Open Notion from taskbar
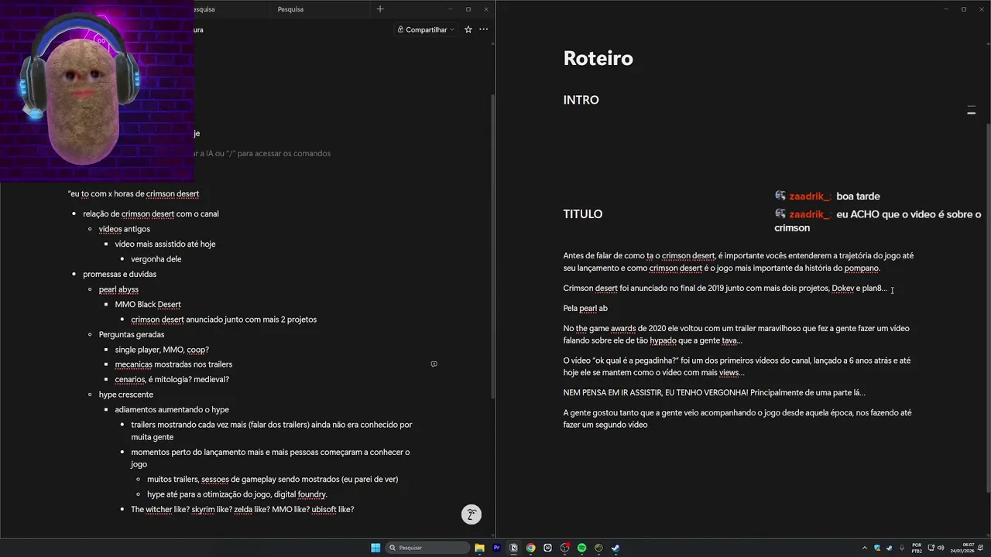Image resolution: width=991 pixels, height=557 pixels. point(513,548)
